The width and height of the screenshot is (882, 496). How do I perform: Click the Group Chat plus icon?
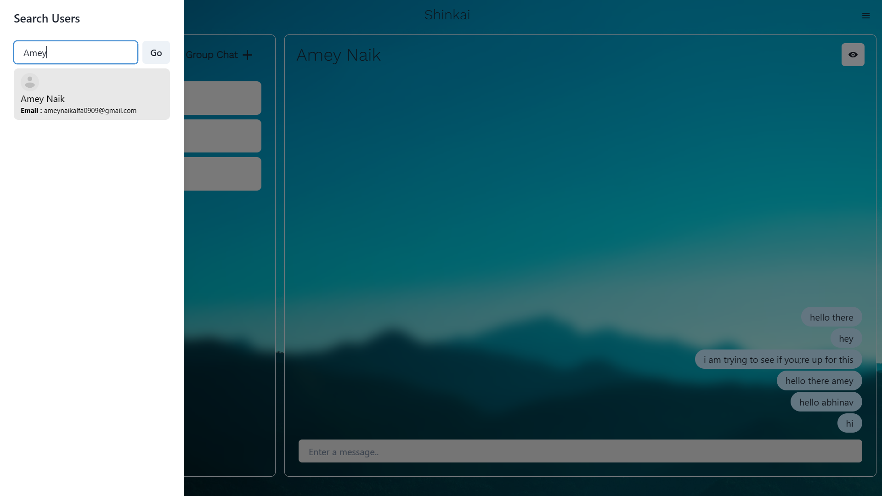(247, 55)
